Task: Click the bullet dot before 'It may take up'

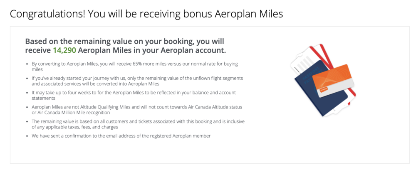Action: tap(27, 93)
